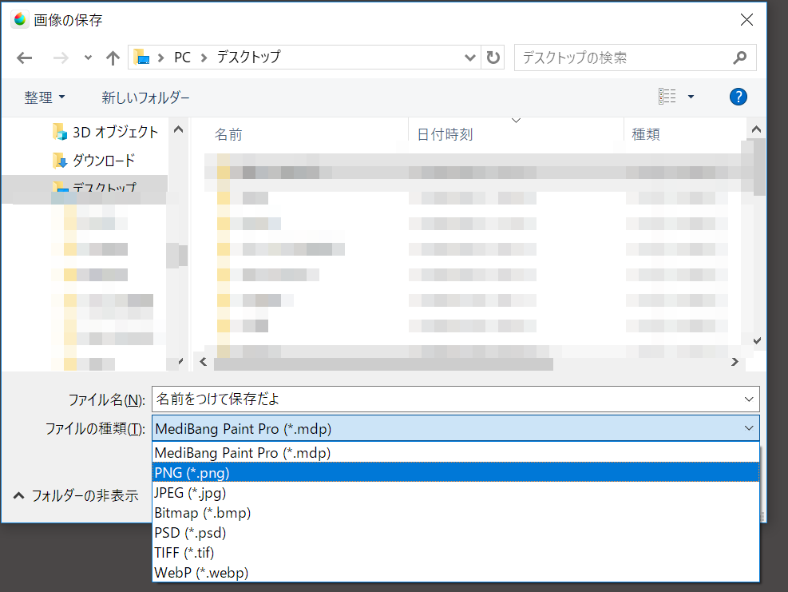Choose Bitmap (*.bmp) from the list
788x592 pixels.
click(455, 513)
